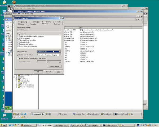
Task: Uncheck the Enable round robin option
Action: pyautogui.click(x=18, y=42)
